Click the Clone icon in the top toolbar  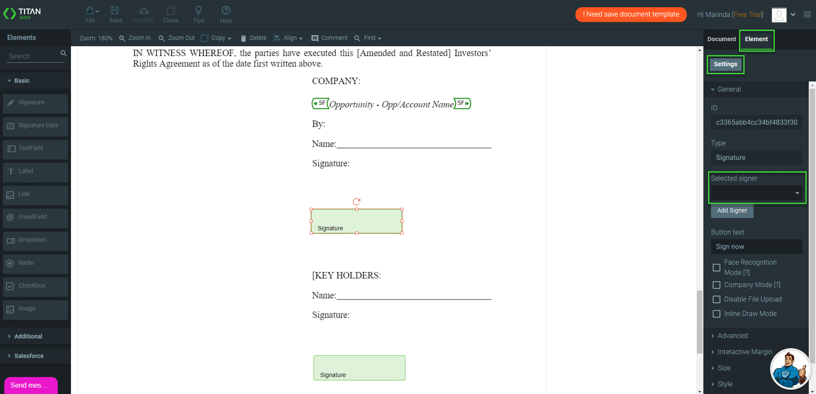click(171, 14)
